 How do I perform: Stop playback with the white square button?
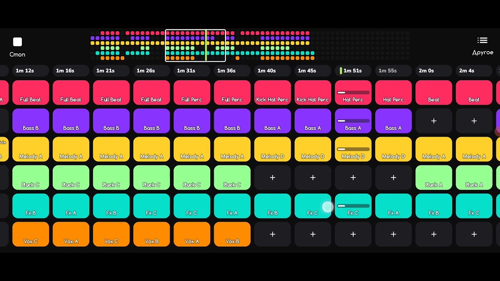(17, 42)
